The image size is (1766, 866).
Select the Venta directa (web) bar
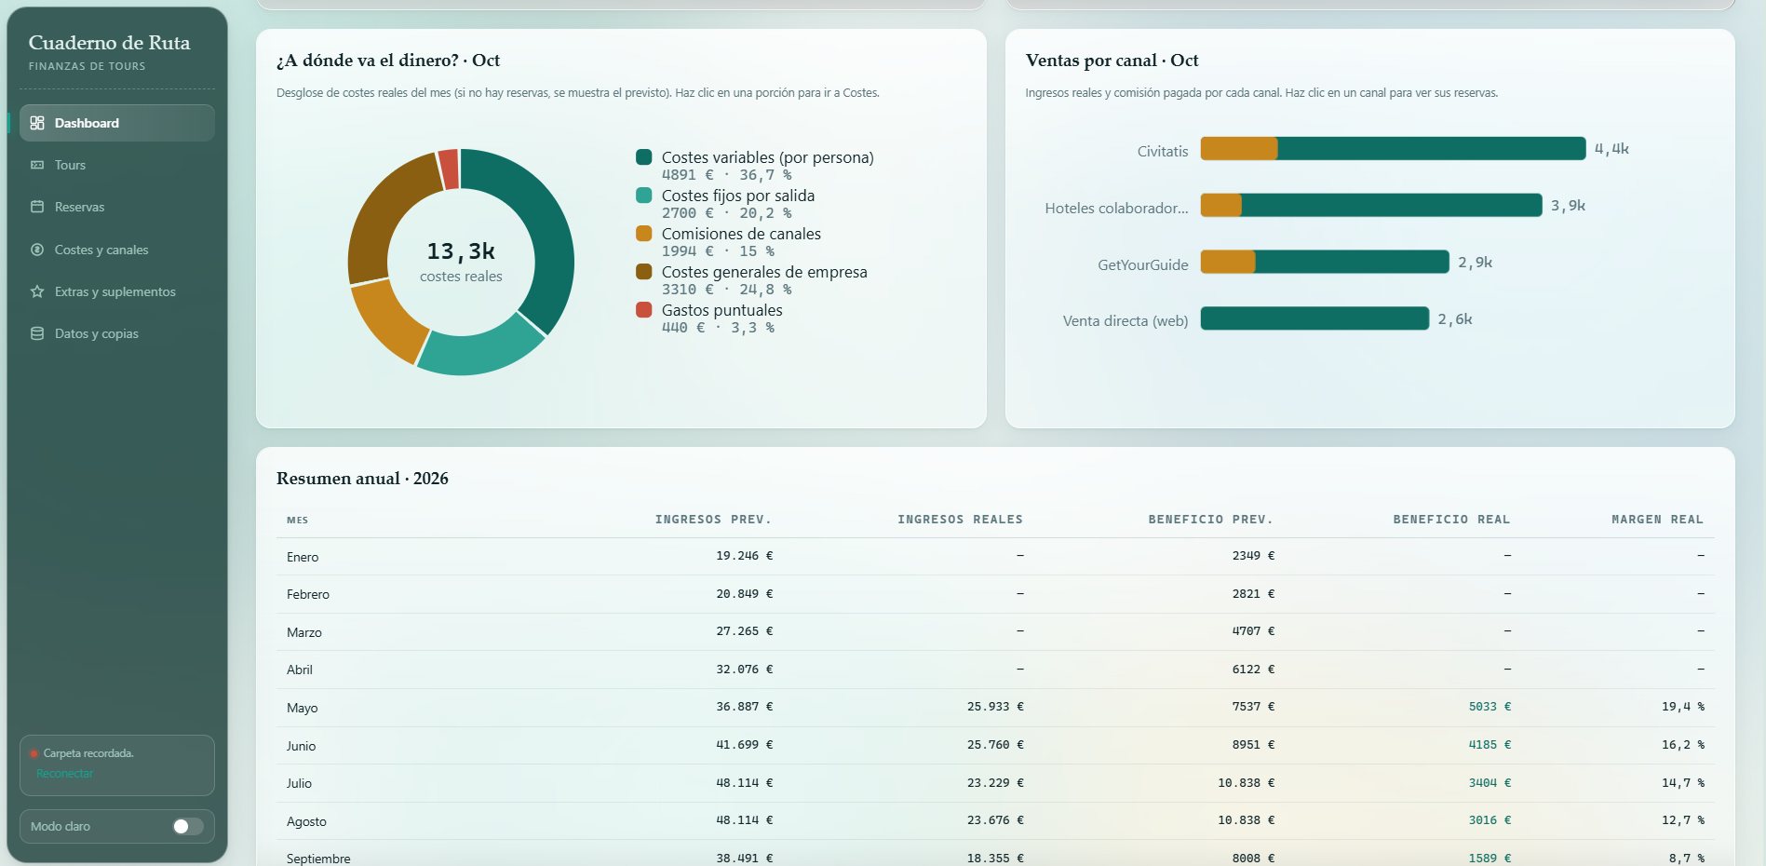click(x=1314, y=318)
